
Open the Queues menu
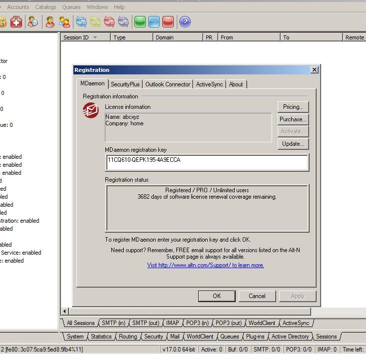point(71,7)
